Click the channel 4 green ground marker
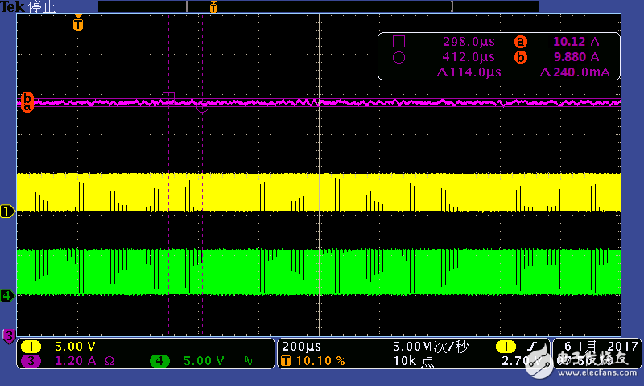 point(6,295)
